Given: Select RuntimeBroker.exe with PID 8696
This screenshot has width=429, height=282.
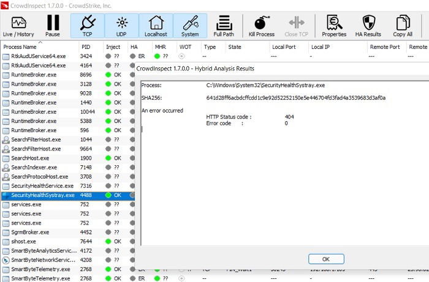Looking at the screenshot, I should pyautogui.click(x=68, y=75).
